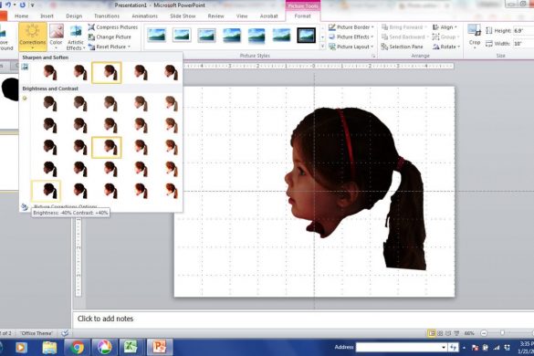Screen dimensions: 534x356
Task: Click the Compress Pictures icon
Action: pos(91,26)
